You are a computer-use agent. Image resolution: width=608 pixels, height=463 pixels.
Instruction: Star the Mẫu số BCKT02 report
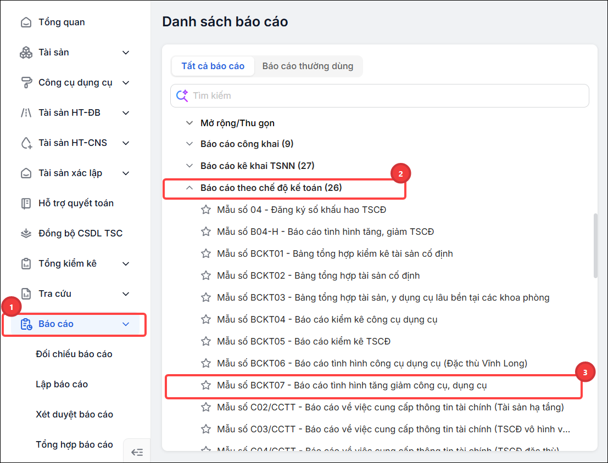pos(206,275)
